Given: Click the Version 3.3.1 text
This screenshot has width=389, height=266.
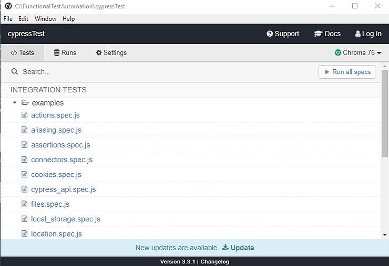Looking at the screenshot, I should pos(178,262).
